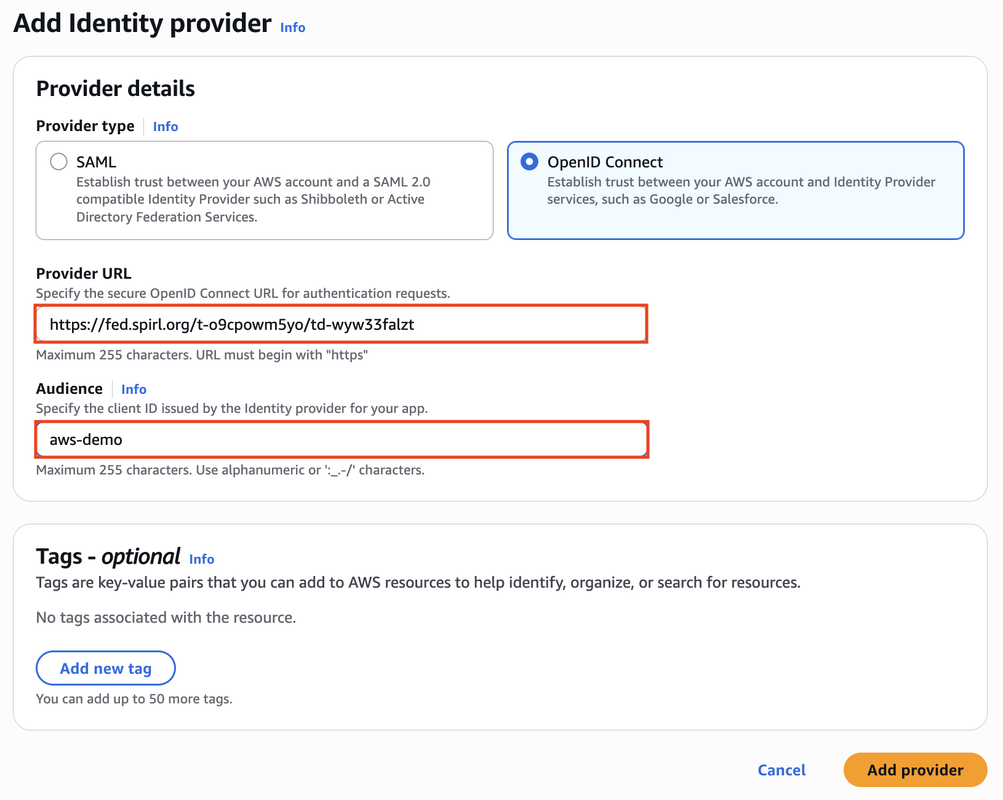The image size is (1003, 800).
Task: Click the Audience label
Action: click(69, 388)
